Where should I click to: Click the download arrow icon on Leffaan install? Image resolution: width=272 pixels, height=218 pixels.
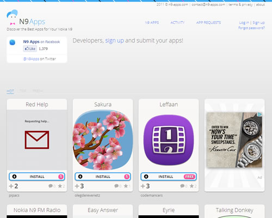point(146,177)
